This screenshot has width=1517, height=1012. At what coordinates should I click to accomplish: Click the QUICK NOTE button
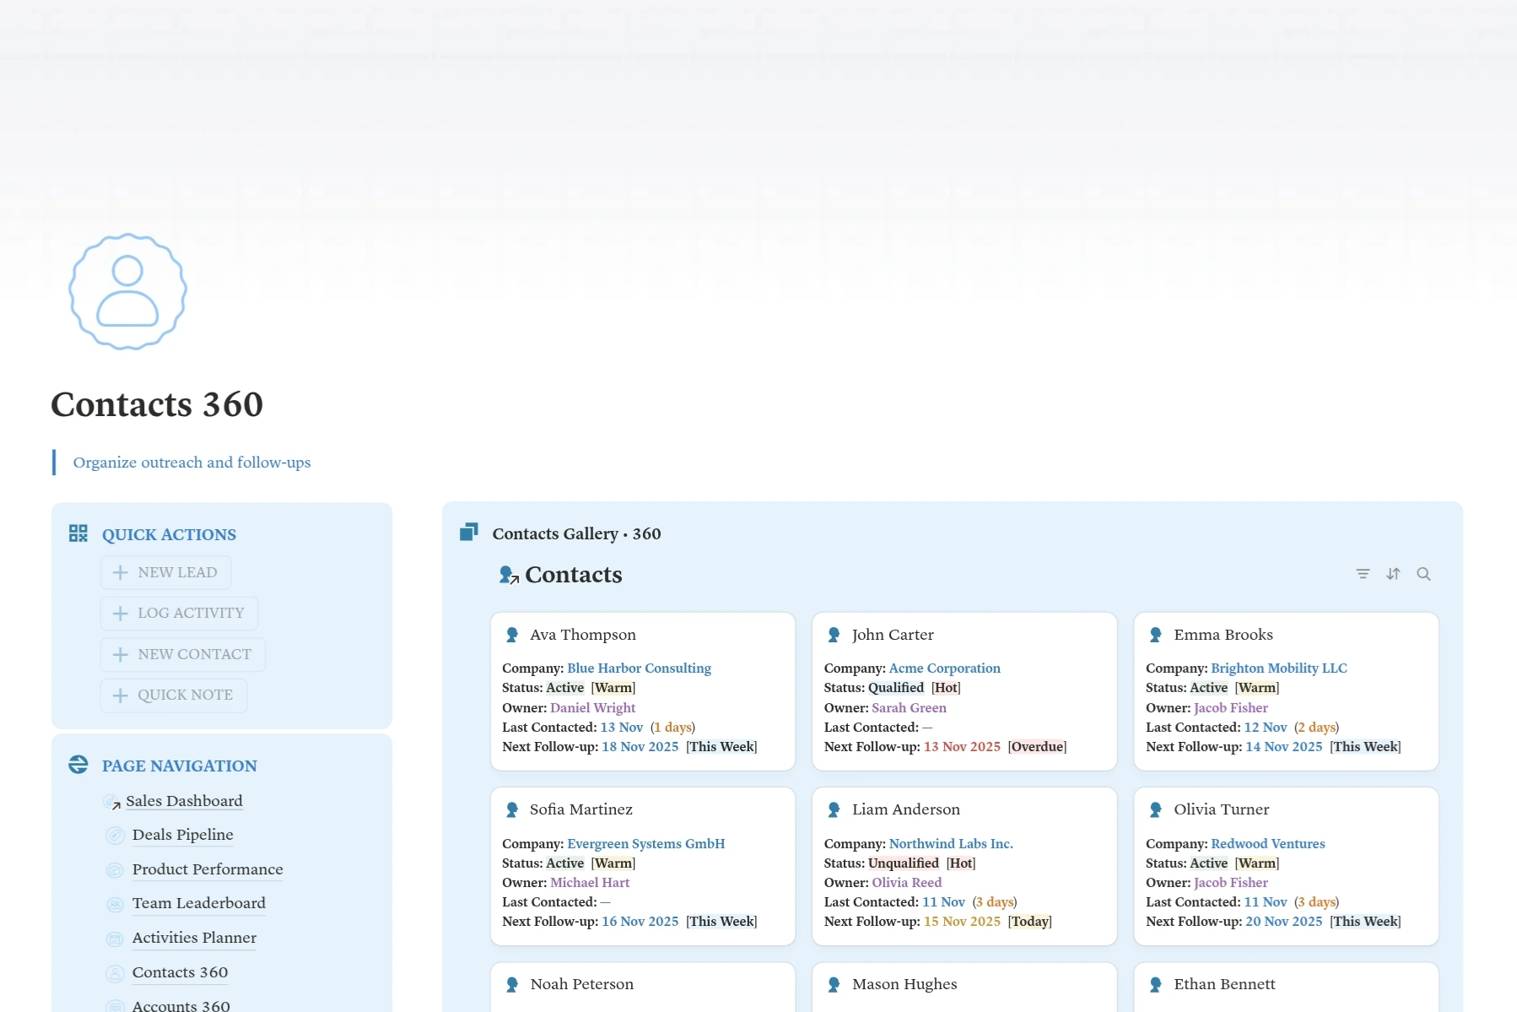click(174, 695)
